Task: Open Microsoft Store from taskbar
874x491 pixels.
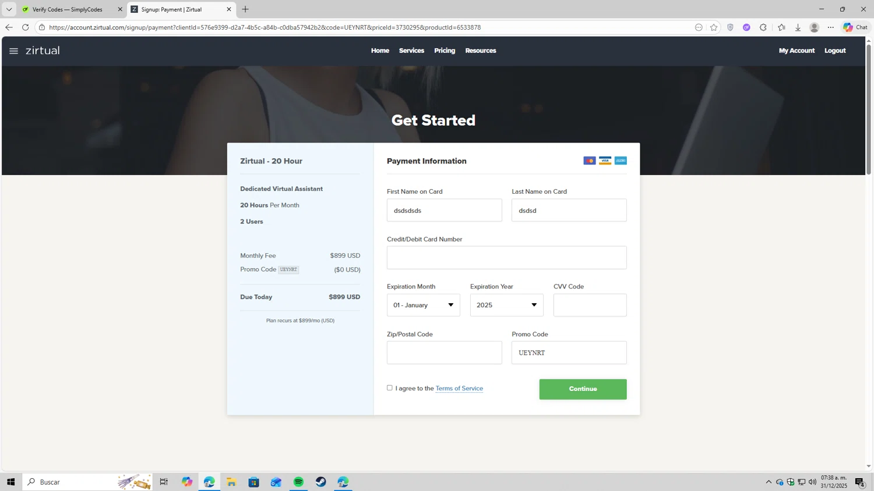Action: 253,482
